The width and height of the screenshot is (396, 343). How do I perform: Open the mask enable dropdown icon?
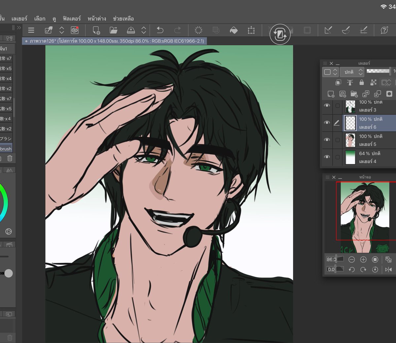(386, 83)
